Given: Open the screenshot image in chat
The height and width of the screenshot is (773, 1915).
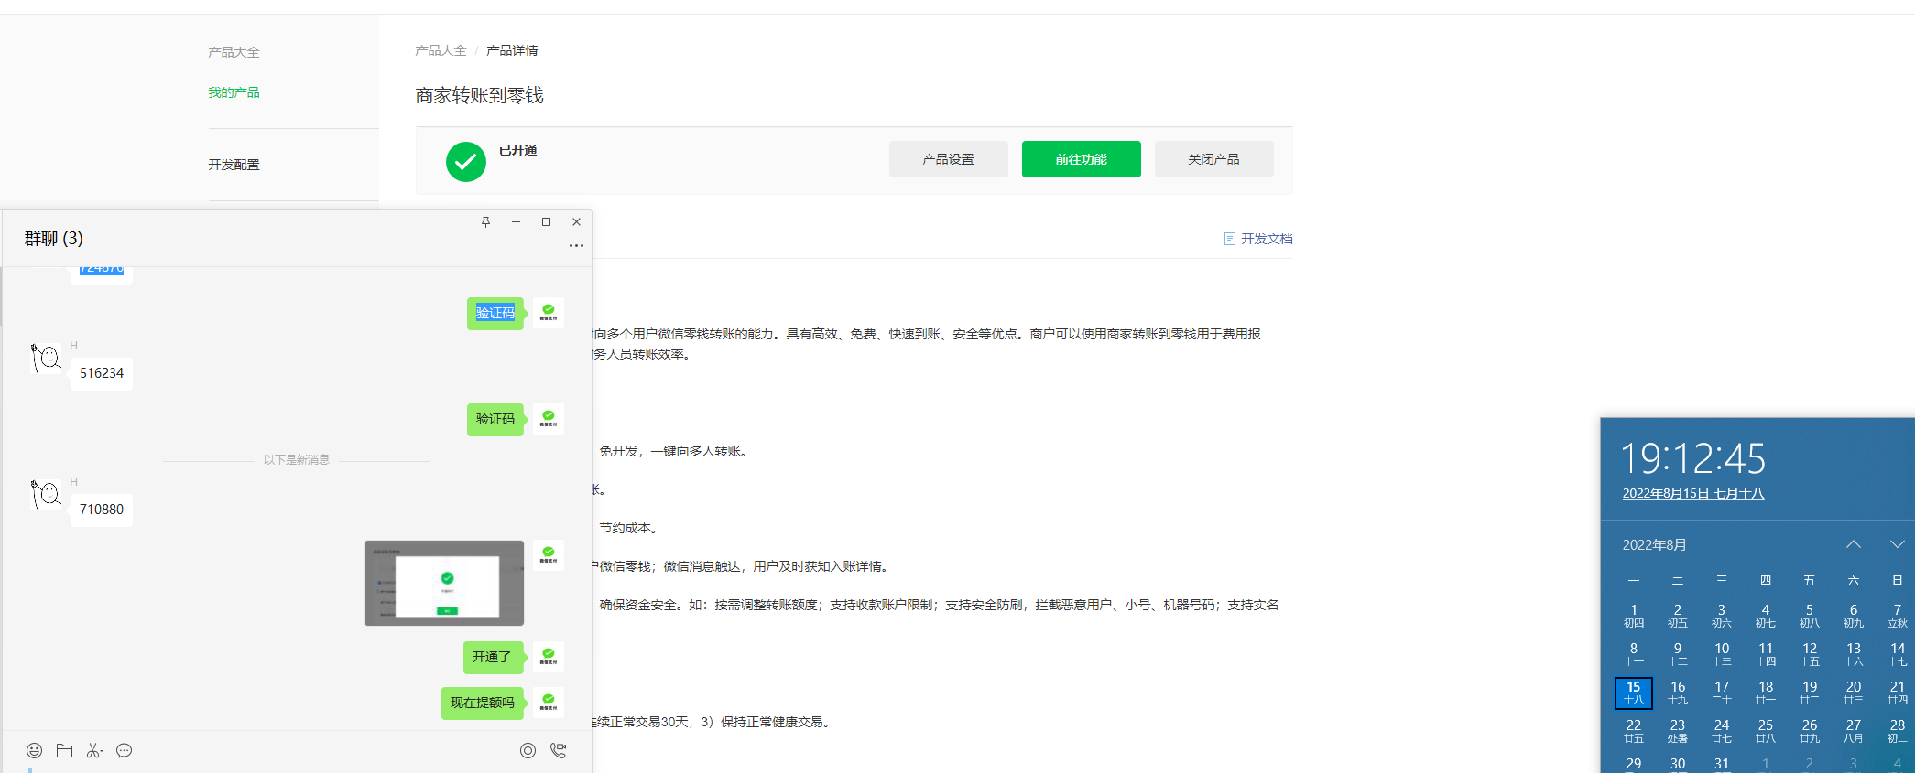Looking at the screenshot, I should coord(444,583).
